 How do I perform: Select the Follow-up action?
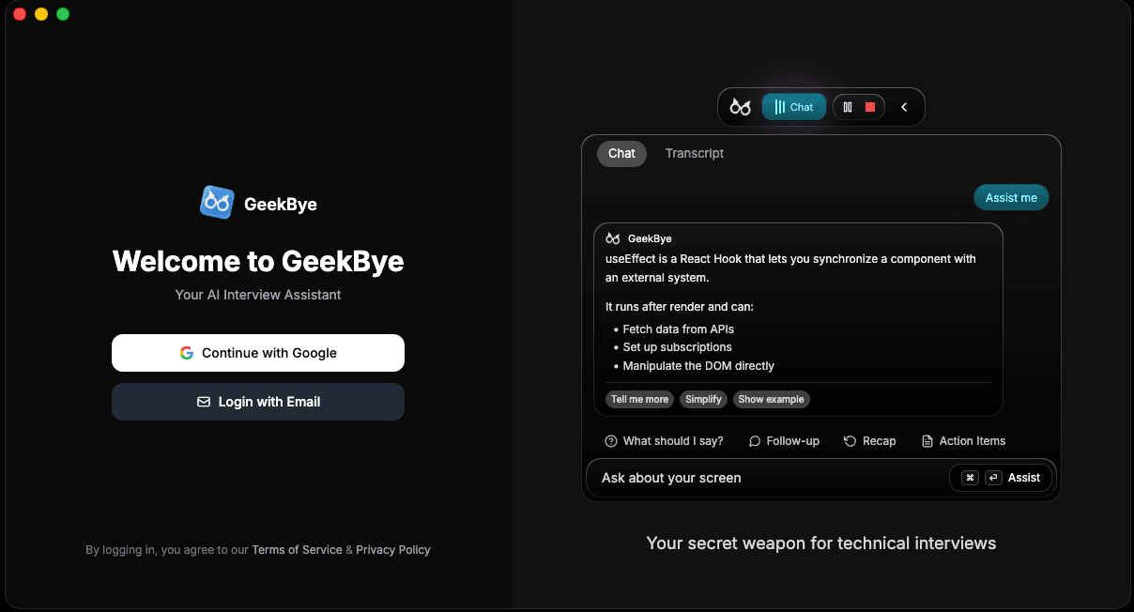point(784,441)
